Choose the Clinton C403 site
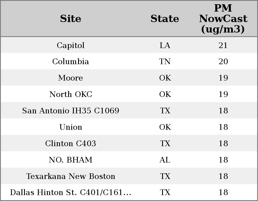The width and height of the screenshot is (258, 201). point(70,144)
